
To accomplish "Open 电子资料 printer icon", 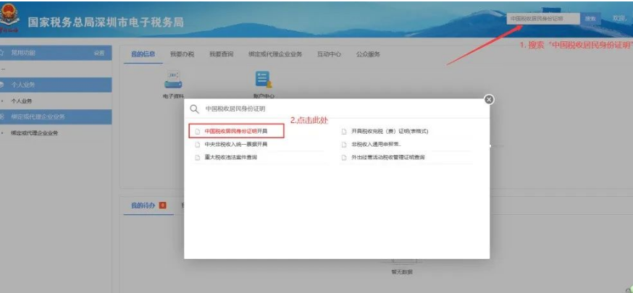I will pyautogui.click(x=173, y=80).
